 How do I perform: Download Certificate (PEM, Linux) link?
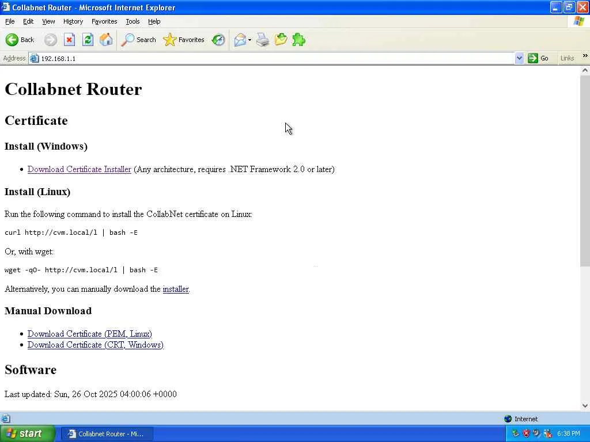89,334
